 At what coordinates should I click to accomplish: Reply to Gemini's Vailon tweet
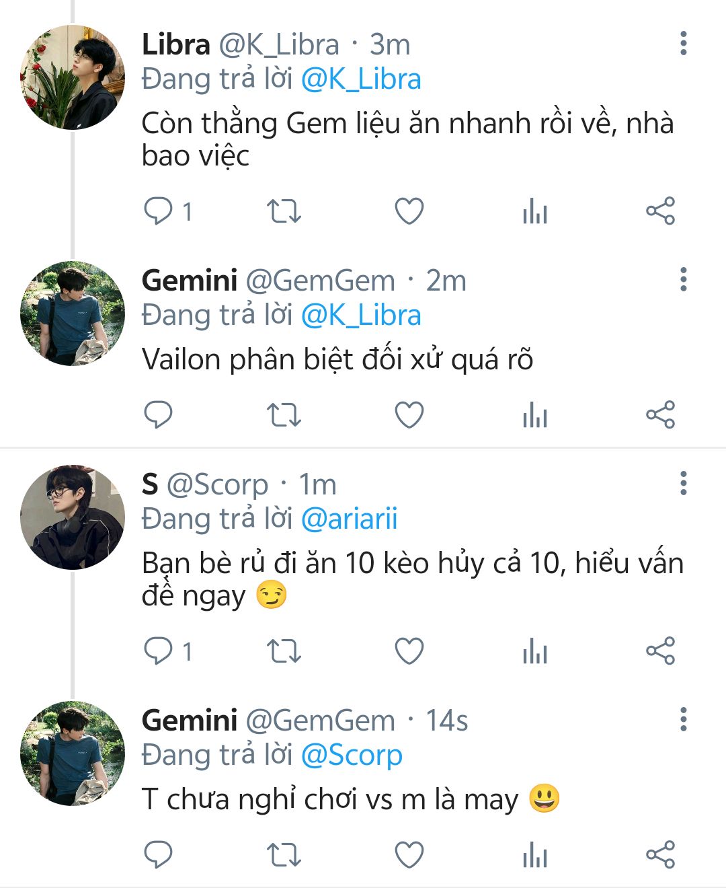point(159,414)
